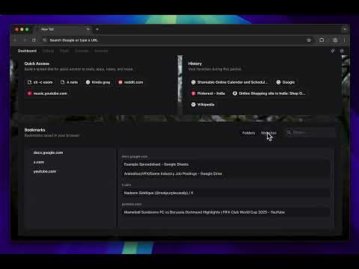The height and width of the screenshot is (269, 359).
Task: Open the Wikipedia history entry
Action: 203,105
